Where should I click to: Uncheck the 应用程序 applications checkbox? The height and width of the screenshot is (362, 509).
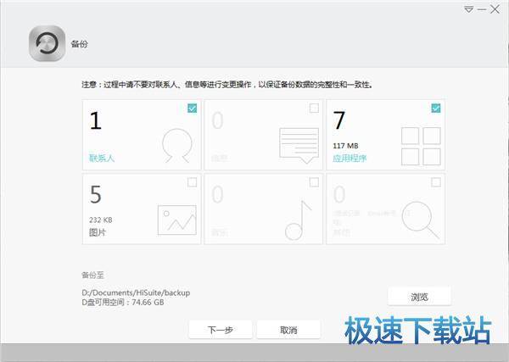[x=436, y=108]
